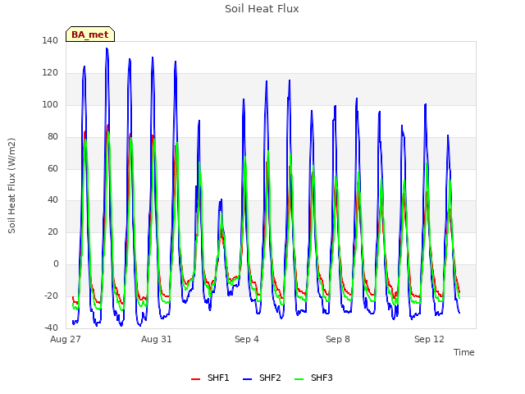Click the -20 y-axis tick label

pos(51,295)
